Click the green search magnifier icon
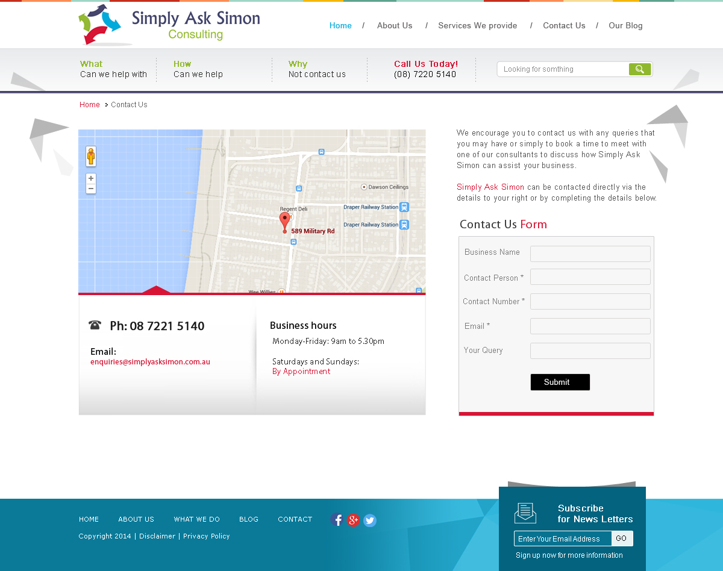723x571 pixels. tap(639, 69)
